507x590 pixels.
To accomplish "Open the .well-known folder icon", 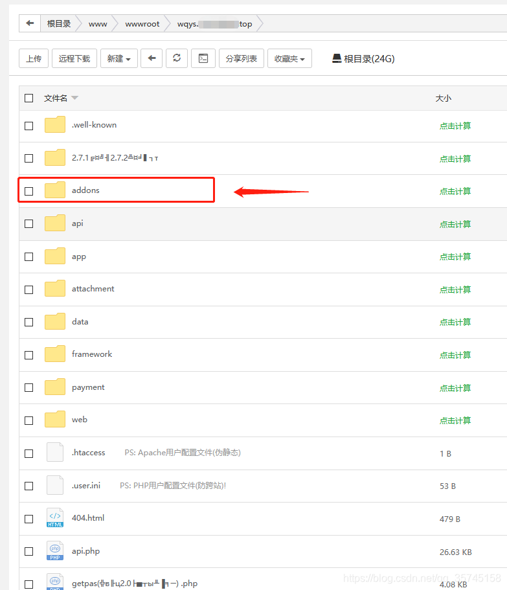I will pos(55,125).
